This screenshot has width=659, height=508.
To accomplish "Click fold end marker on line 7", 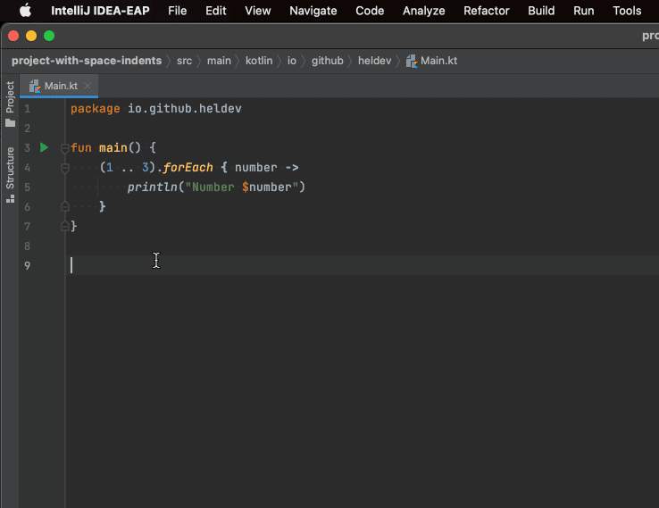I will point(64,226).
